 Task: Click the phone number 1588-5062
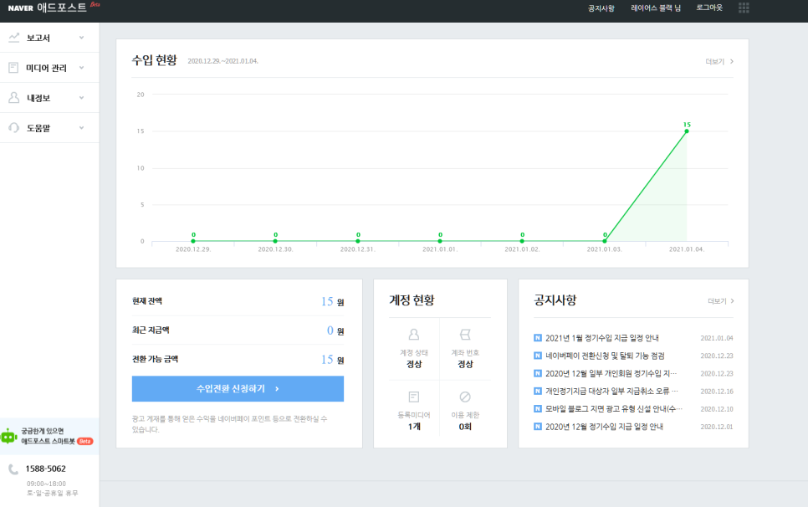click(x=46, y=469)
